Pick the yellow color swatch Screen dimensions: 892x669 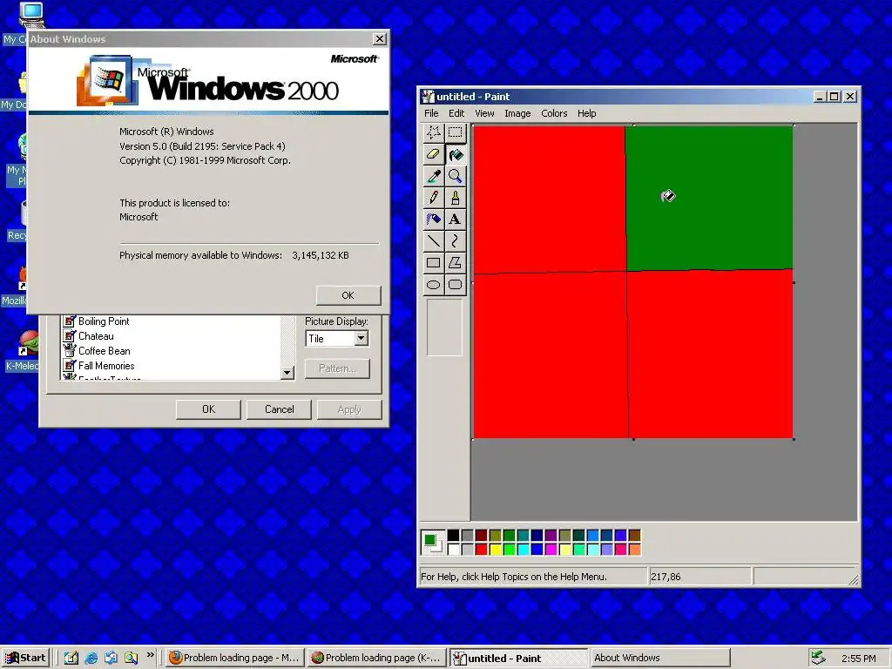[496, 549]
